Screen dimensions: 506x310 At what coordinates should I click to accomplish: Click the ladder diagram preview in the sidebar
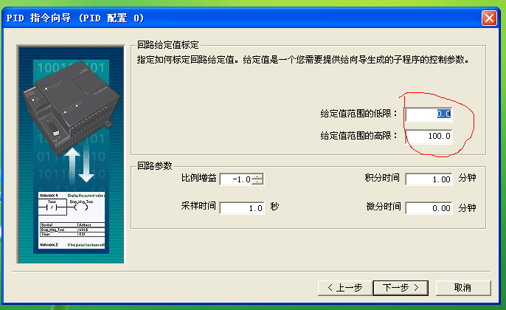click(x=72, y=221)
